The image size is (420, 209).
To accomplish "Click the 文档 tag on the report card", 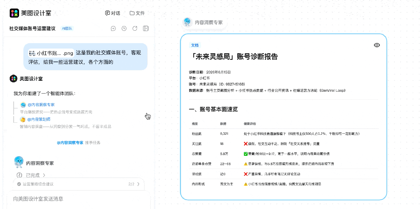I will tap(195, 45).
